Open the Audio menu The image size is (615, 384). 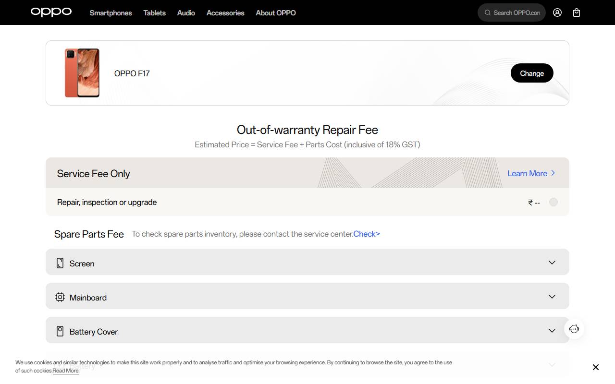click(186, 13)
